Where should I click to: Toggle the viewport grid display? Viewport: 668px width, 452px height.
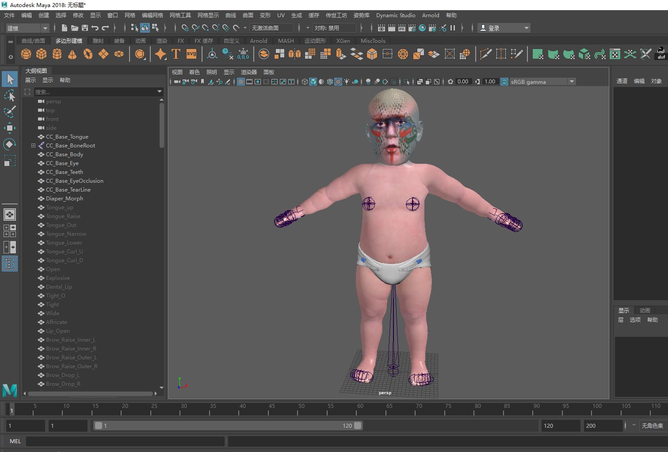pyautogui.click(x=241, y=82)
